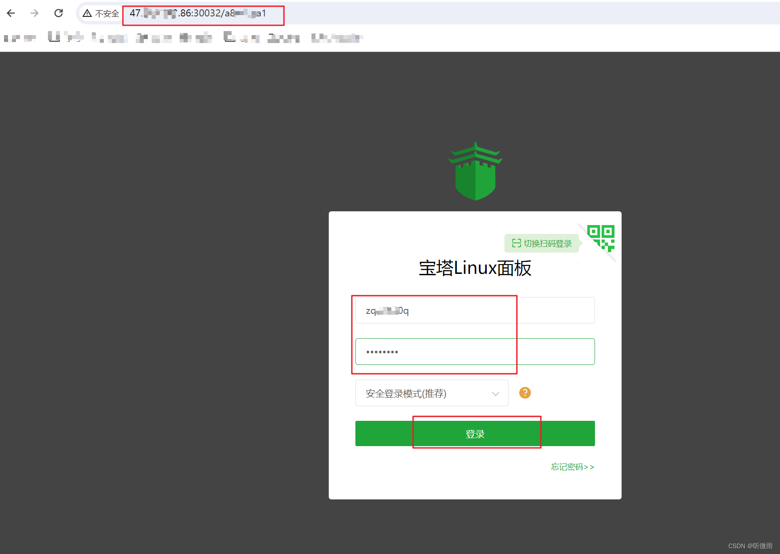Viewport: 780px width, 554px height.
Task: Switch to QR code login icon
Action: click(x=601, y=238)
